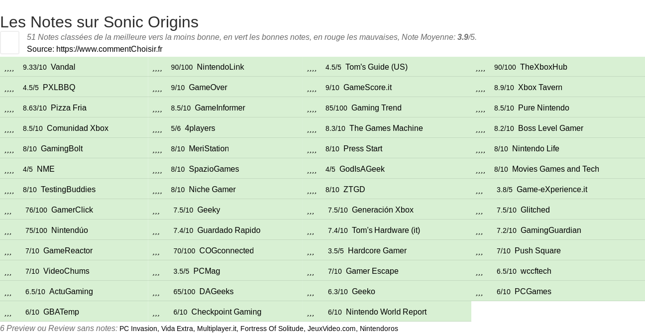Screen dimensions: 645x334
Task: Click the Les Notes sur Sonic Origins heading
Action: point(100,22)
